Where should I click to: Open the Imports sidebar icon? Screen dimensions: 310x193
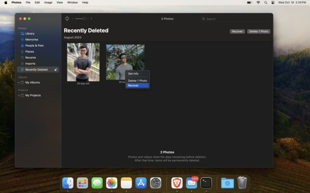tap(22, 64)
